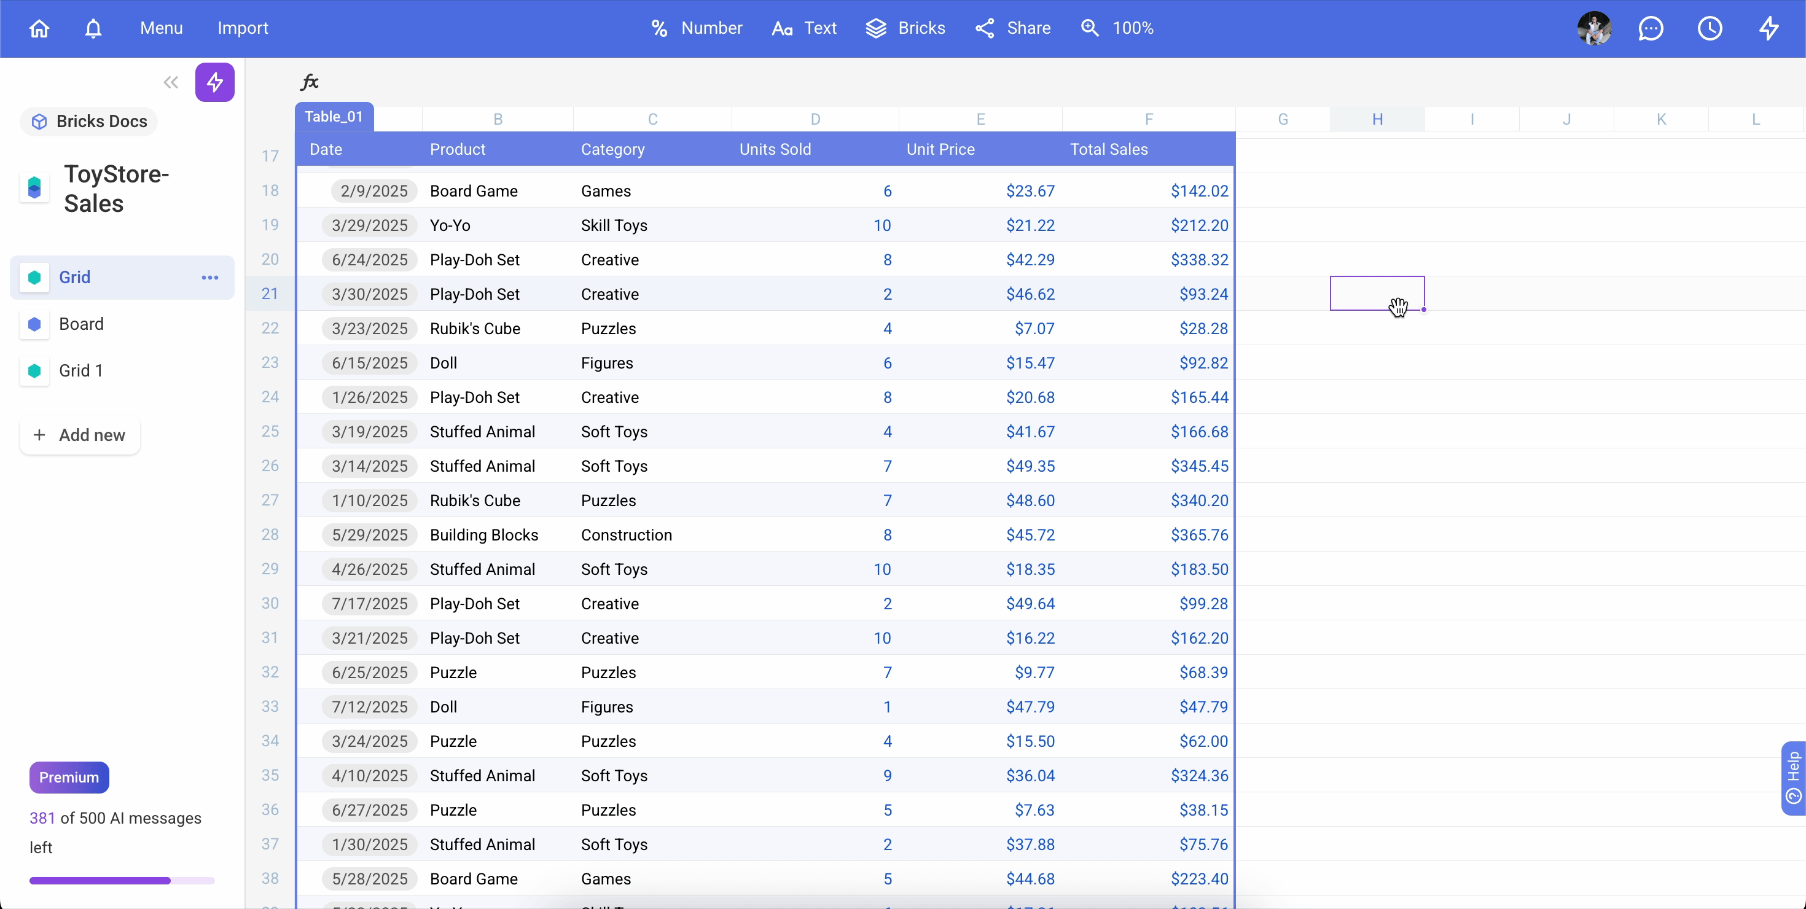Click the Share button
This screenshot has width=1806, height=909.
[x=1013, y=28]
